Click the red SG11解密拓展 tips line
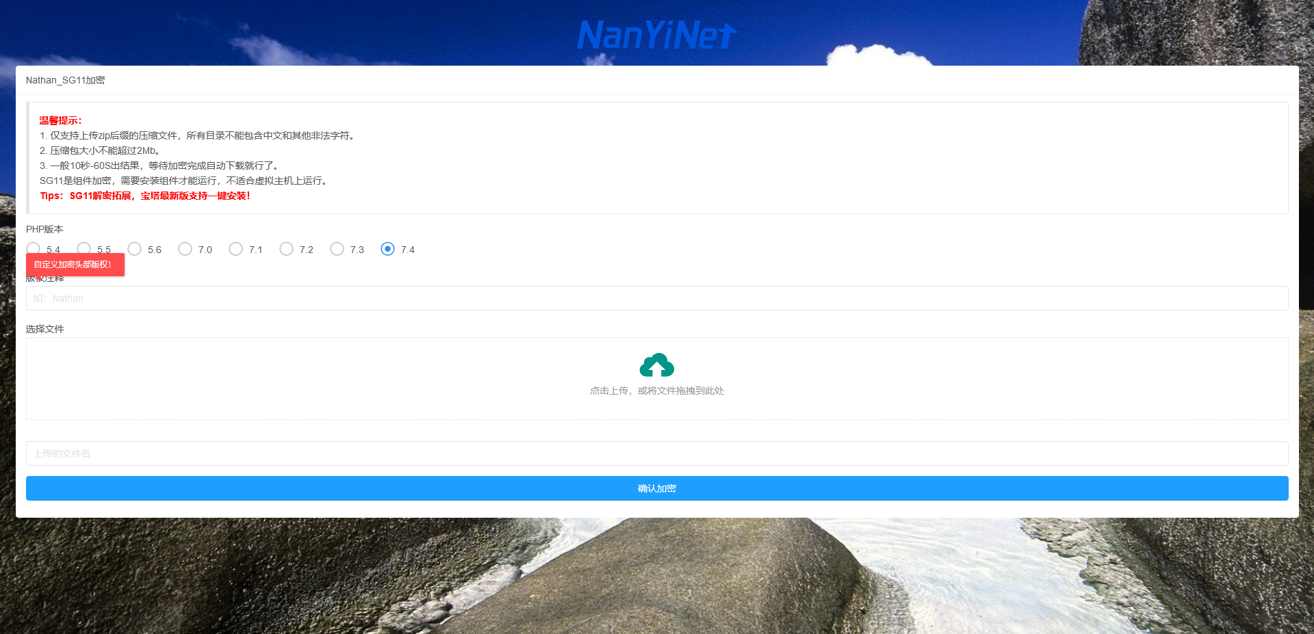1314x634 pixels. [145, 196]
